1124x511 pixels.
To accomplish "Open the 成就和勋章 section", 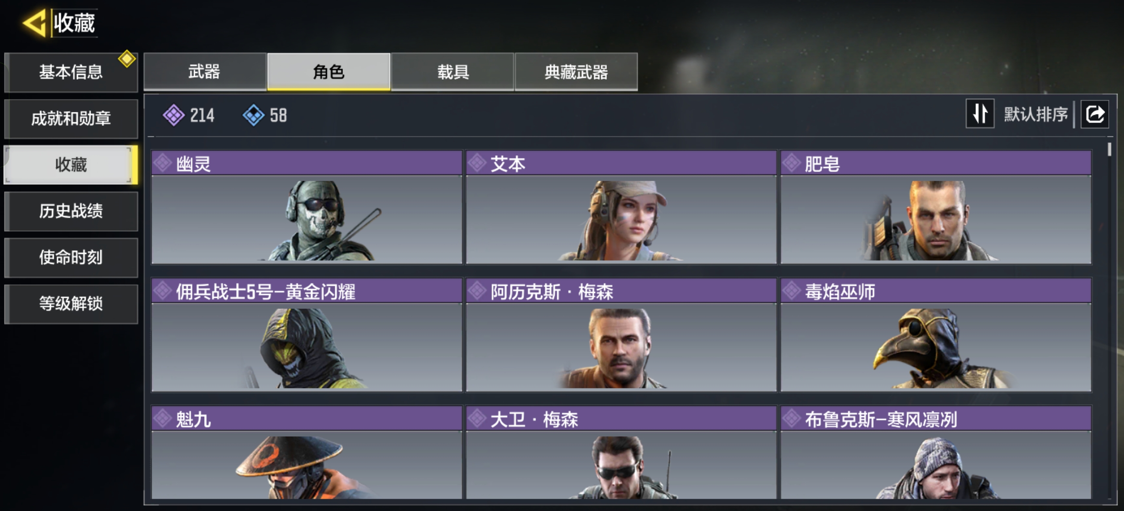I will tap(71, 119).
